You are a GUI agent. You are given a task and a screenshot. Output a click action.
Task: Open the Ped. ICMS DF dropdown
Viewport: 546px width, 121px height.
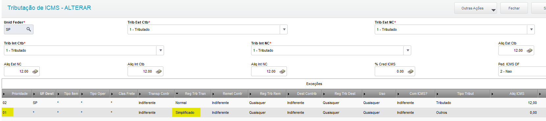[x=522, y=71]
